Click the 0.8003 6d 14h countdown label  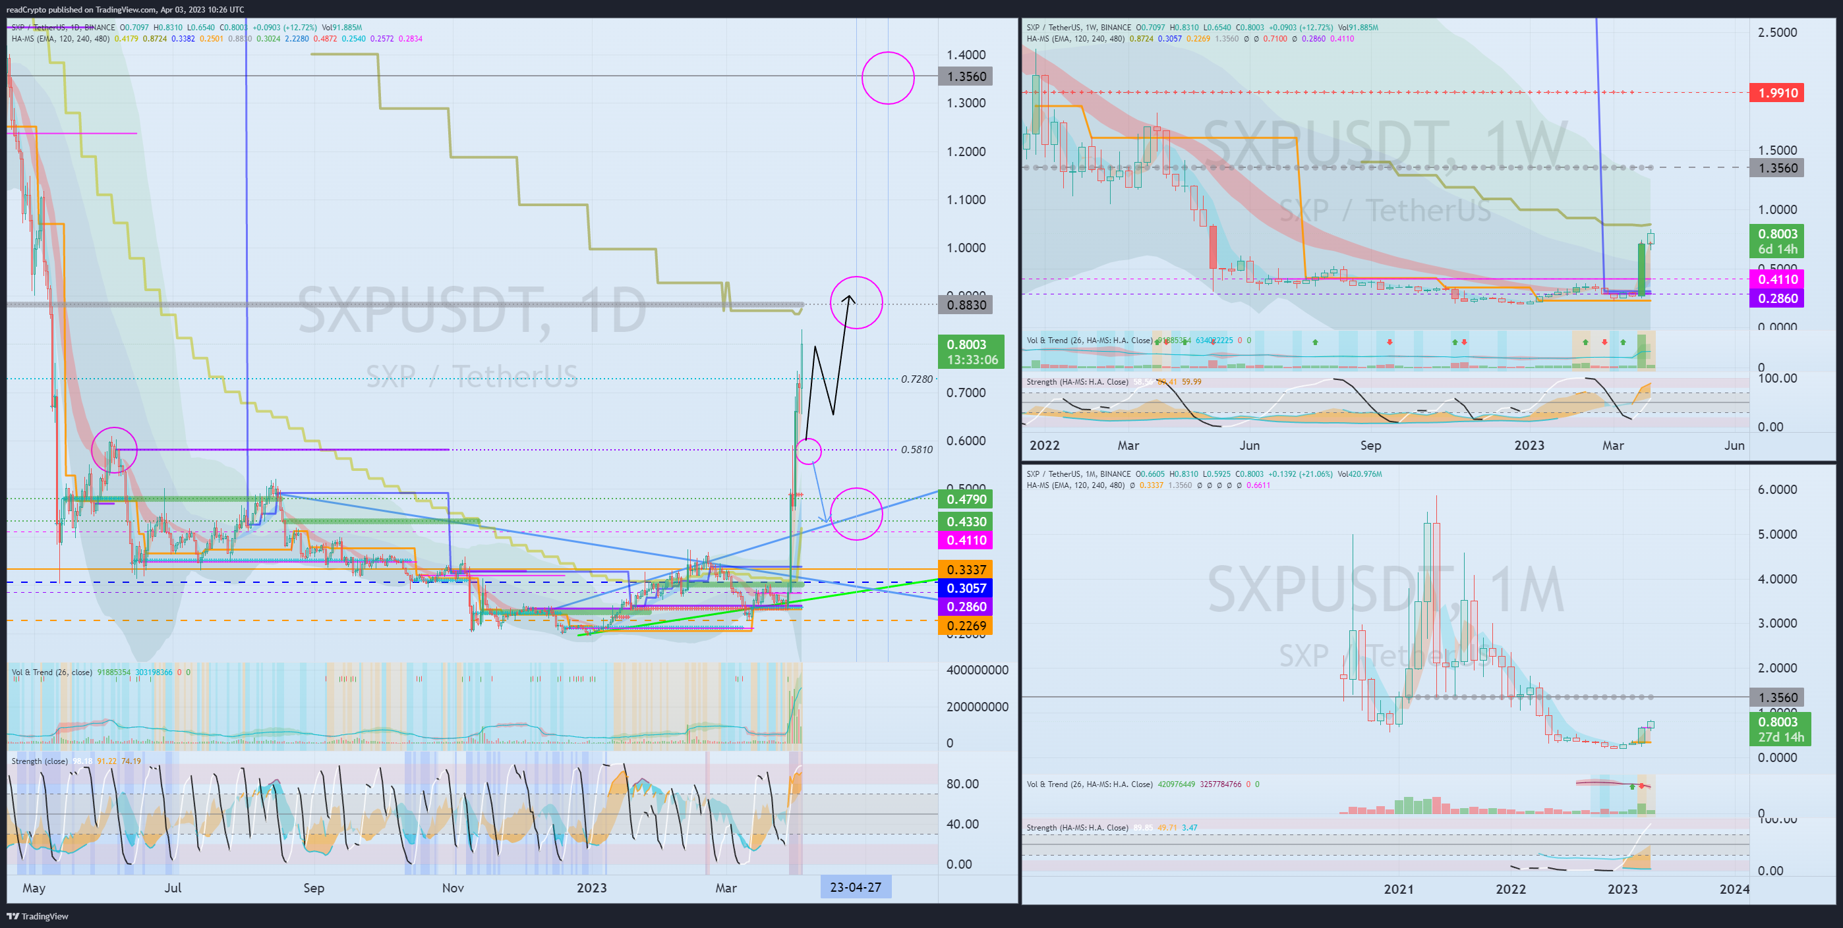click(1777, 242)
